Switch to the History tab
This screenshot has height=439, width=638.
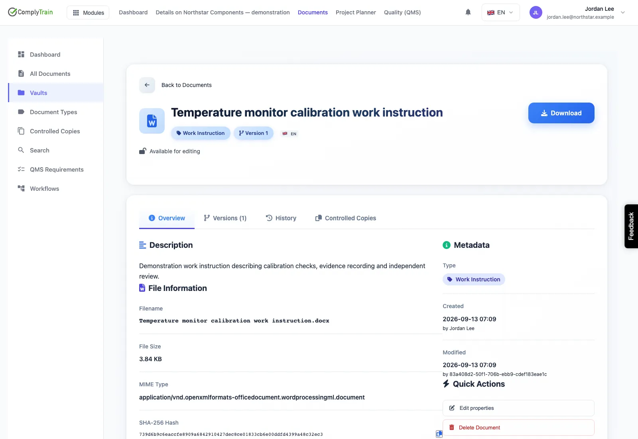pyautogui.click(x=281, y=218)
